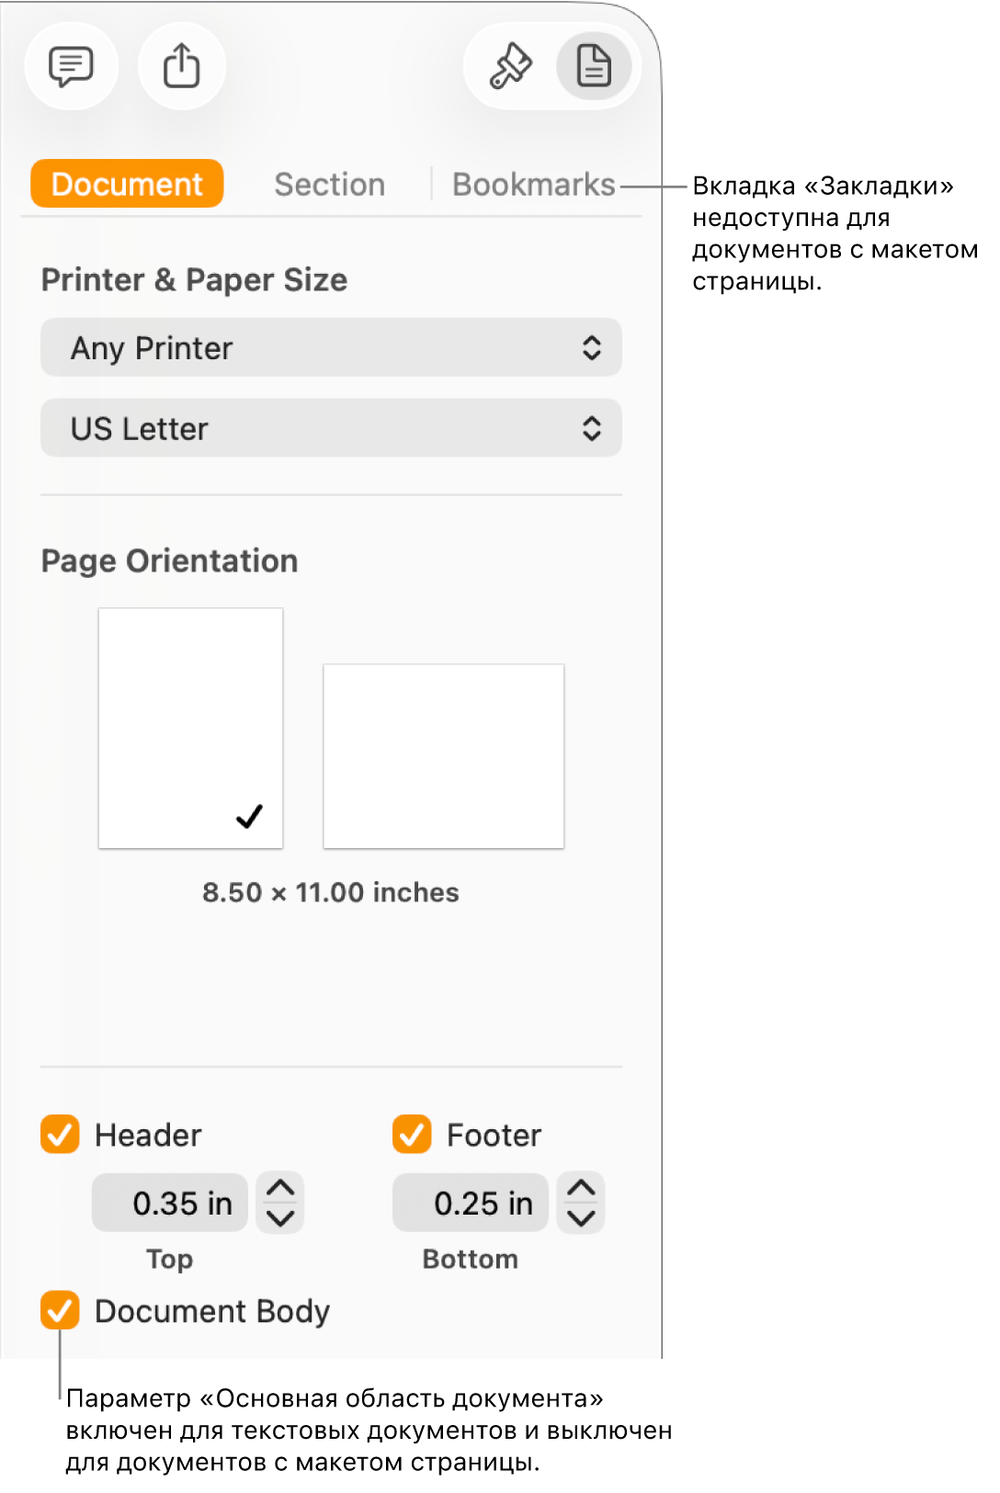This screenshot has width=1000, height=1493.
Task: Choose landscape page orientation
Action: (443, 756)
